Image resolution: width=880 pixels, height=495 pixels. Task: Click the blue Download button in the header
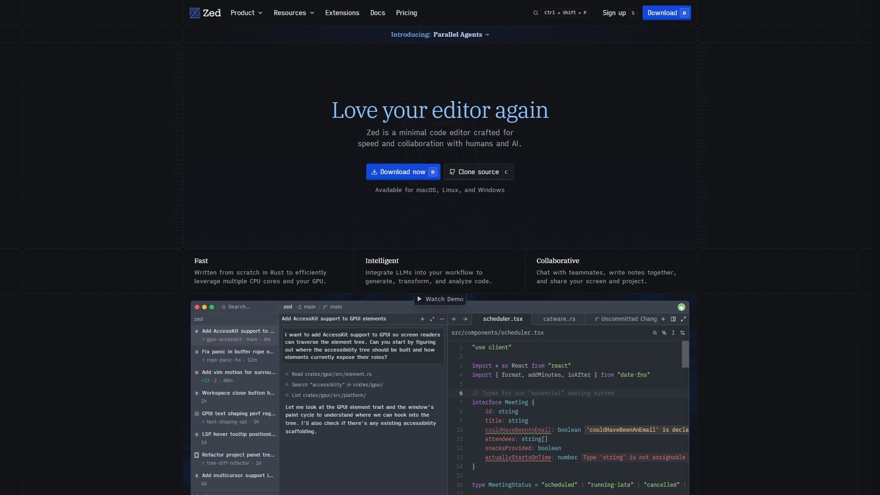pyautogui.click(x=666, y=13)
